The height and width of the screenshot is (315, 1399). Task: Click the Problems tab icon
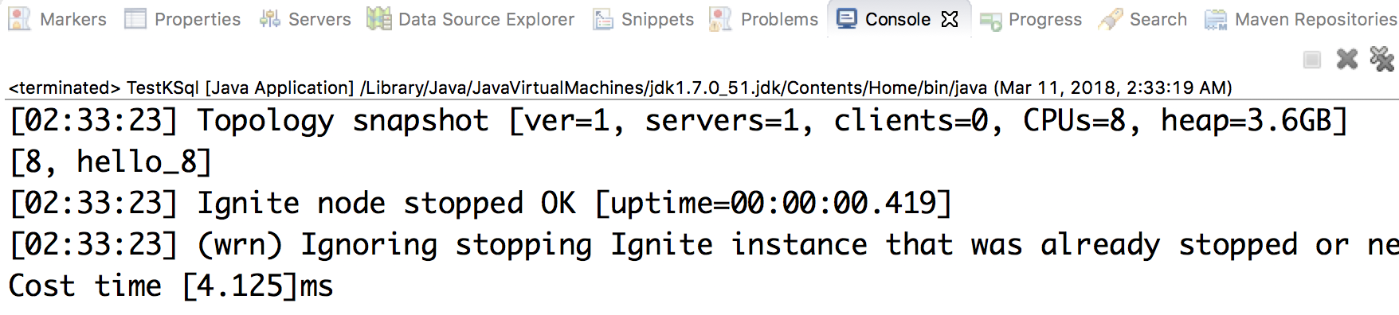click(x=720, y=19)
